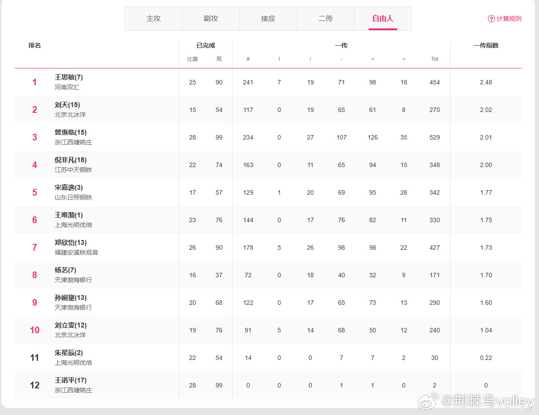Click value 126 in 曾惠临 row
This screenshot has width=539, height=415.
pos(373,137)
